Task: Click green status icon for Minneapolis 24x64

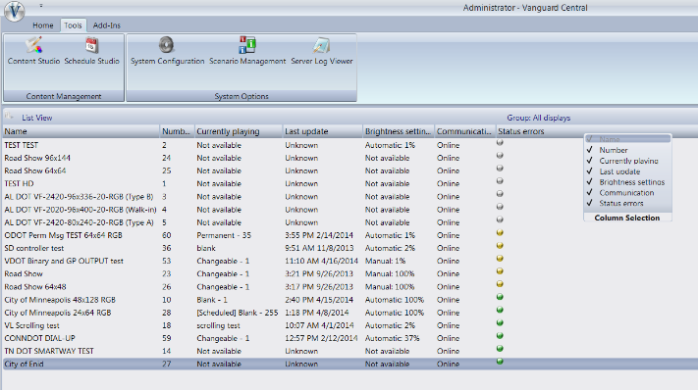Action: coord(500,310)
